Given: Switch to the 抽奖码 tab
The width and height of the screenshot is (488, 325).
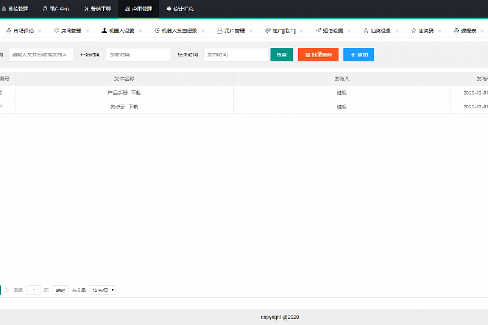Looking at the screenshot, I should pyautogui.click(x=426, y=31).
